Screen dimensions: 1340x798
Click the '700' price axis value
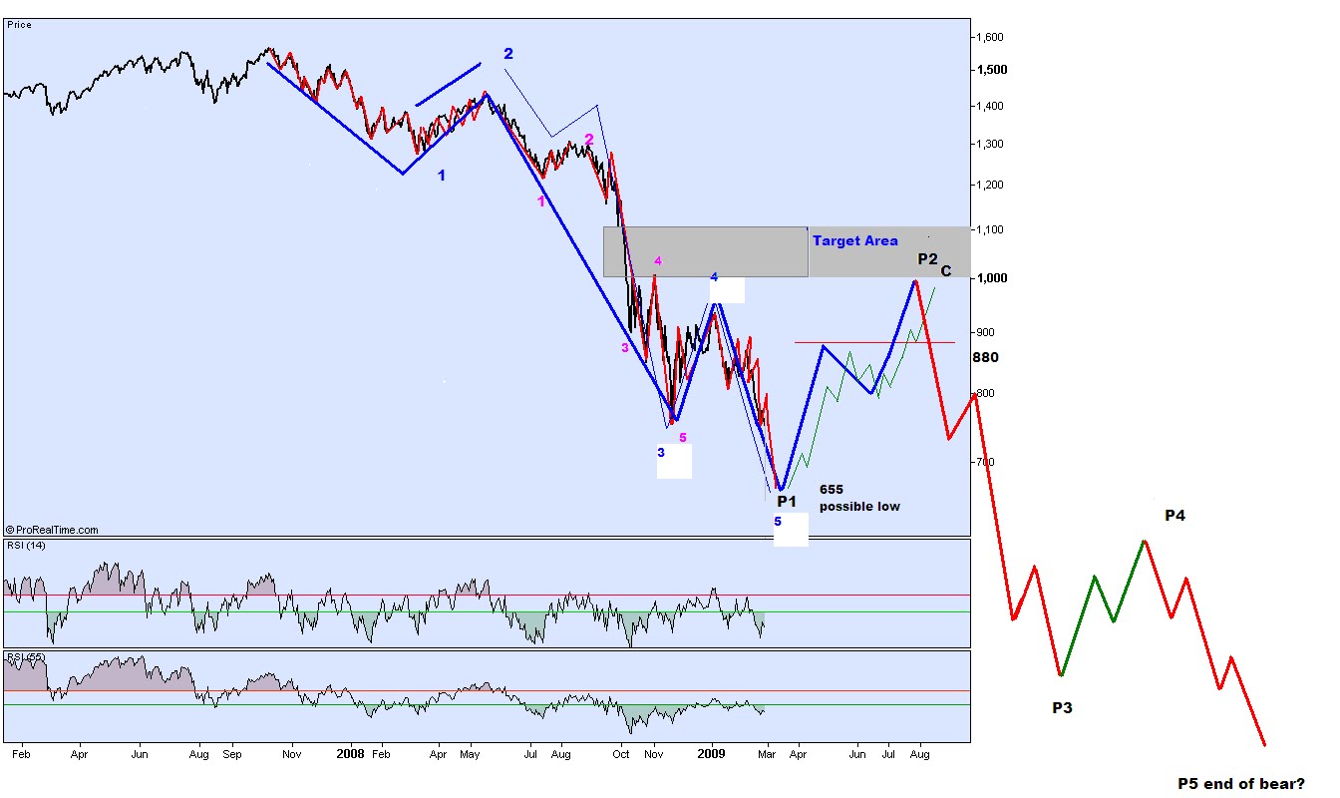click(987, 462)
